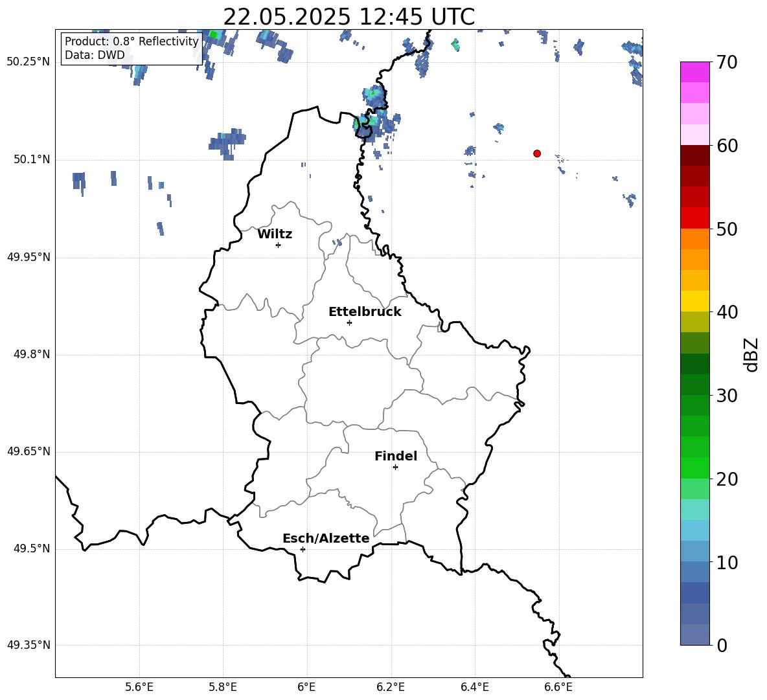
Task: Click the colorbar tick label 60
Action: 727,146
